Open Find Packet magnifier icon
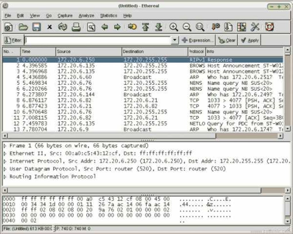The width and height of the screenshot is (293, 234). click(91, 27)
